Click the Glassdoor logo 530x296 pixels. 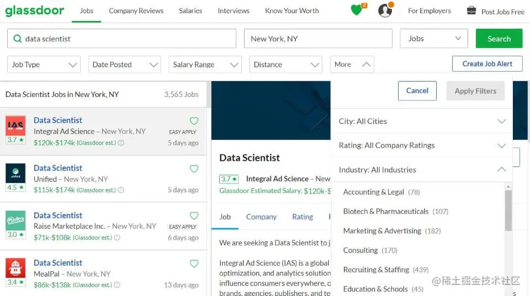click(34, 10)
